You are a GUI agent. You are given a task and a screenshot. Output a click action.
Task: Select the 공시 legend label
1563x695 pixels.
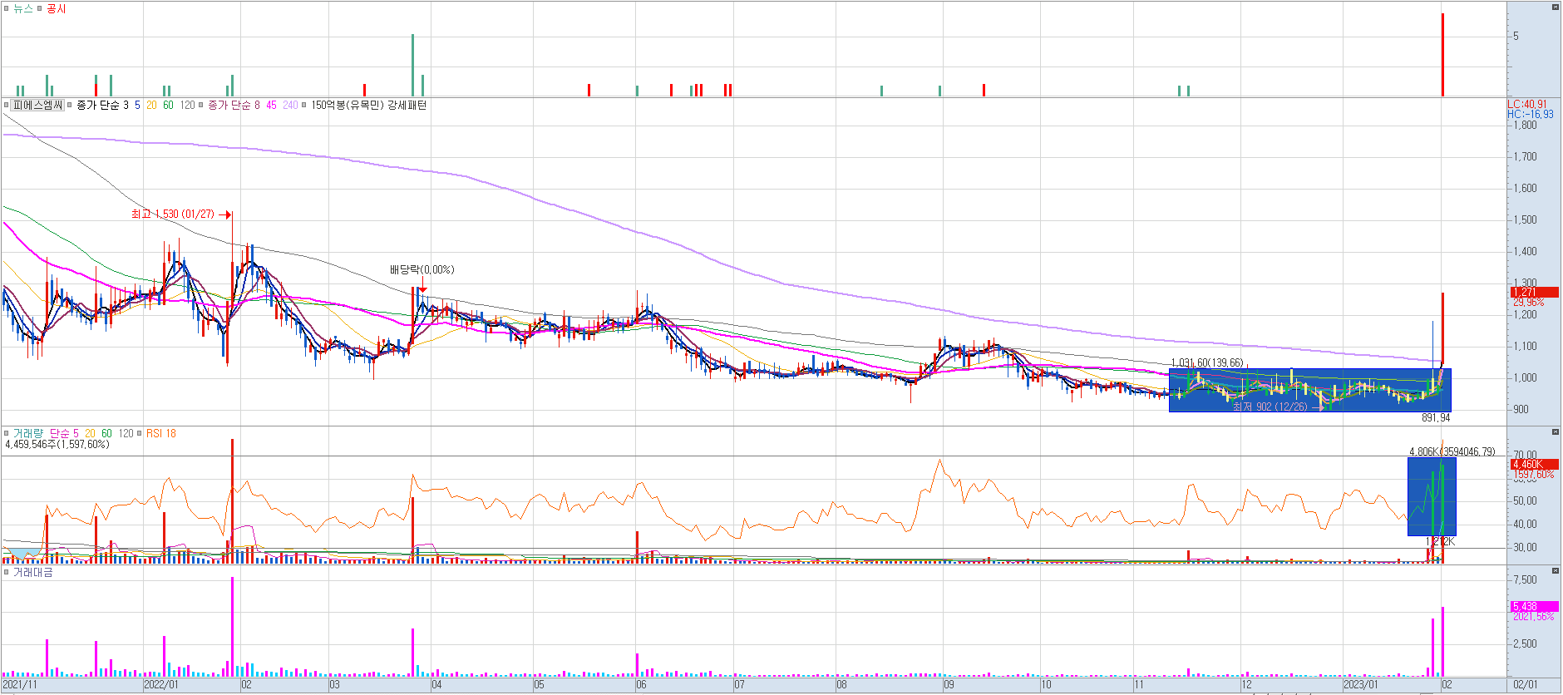(56, 8)
